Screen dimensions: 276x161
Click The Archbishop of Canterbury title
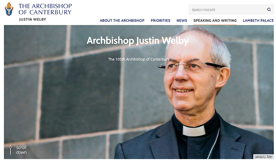click(45, 9)
